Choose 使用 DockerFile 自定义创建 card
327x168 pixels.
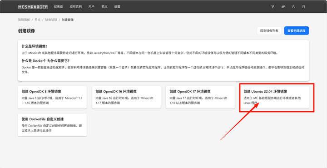click(52, 125)
